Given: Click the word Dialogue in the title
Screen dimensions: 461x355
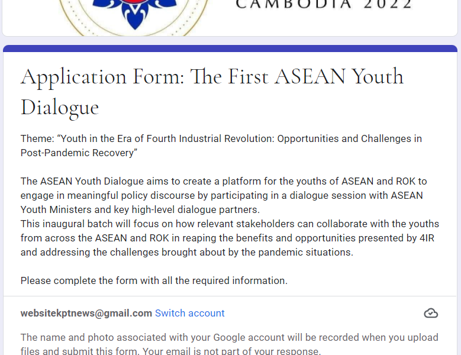Looking at the screenshot, I should (60, 108).
